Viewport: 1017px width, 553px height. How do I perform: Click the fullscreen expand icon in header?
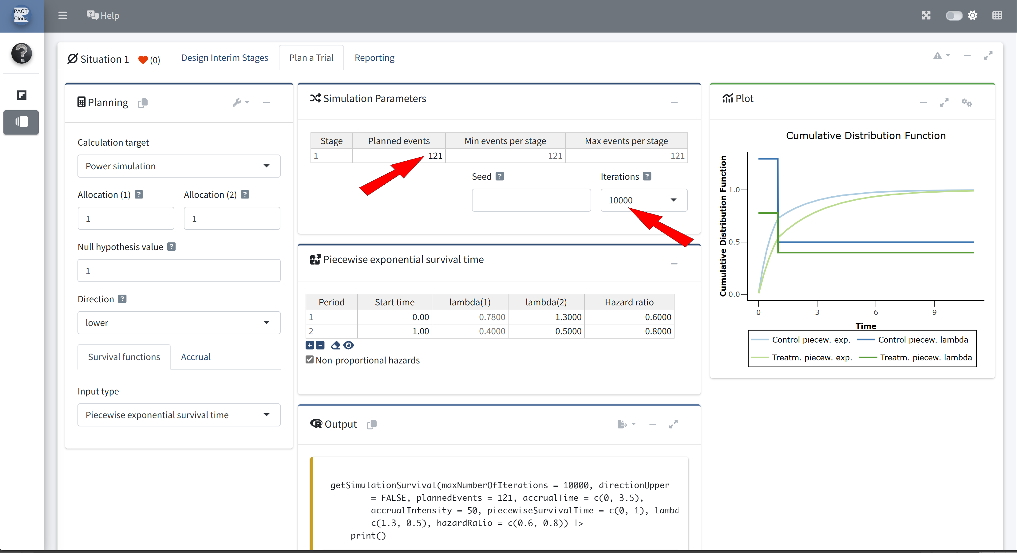tap(926, 15)
